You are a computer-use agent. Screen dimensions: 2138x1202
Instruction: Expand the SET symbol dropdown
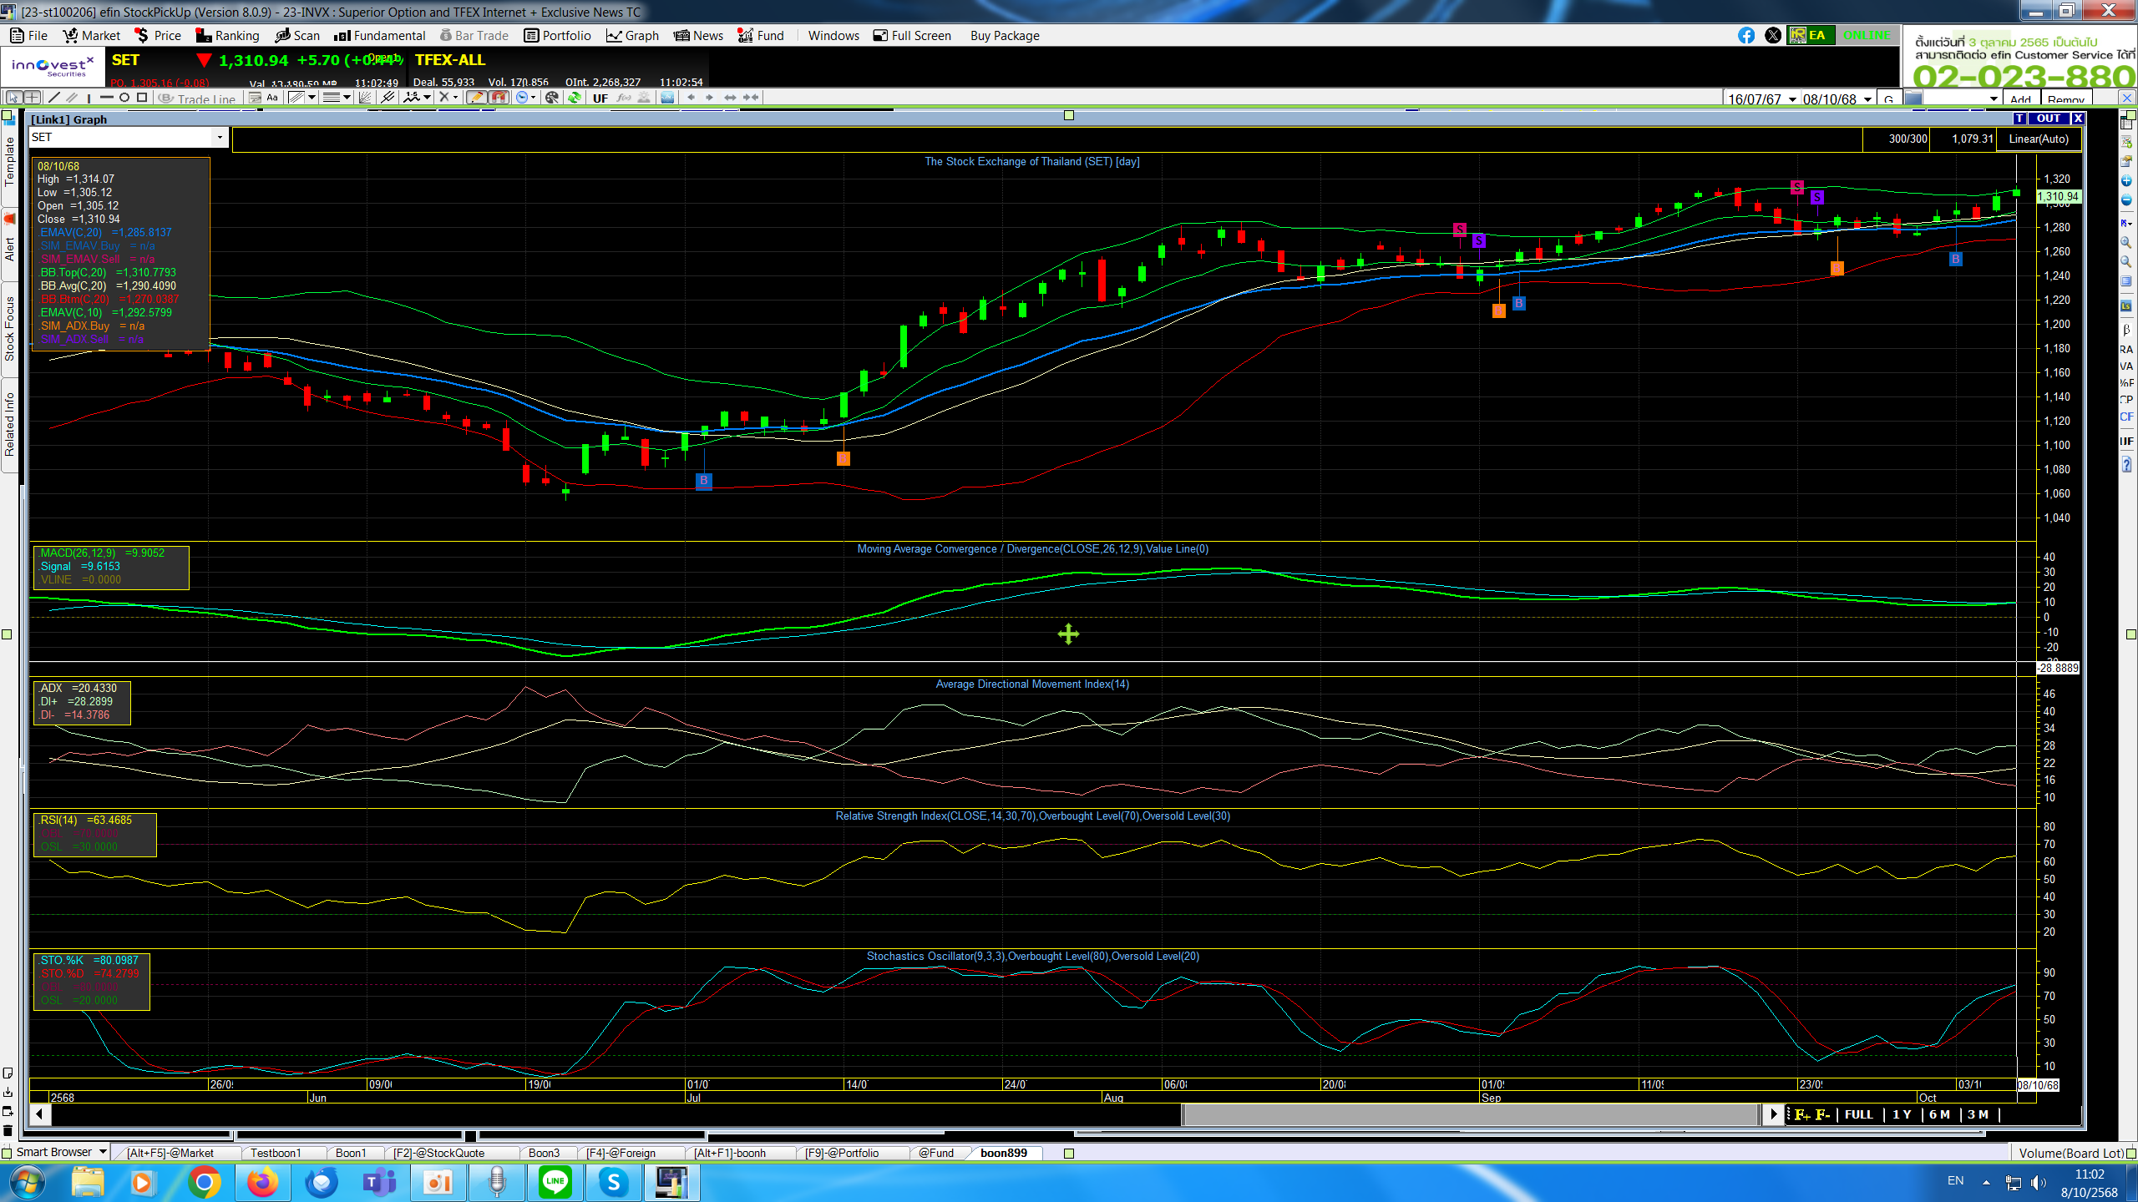pos(220,138)
